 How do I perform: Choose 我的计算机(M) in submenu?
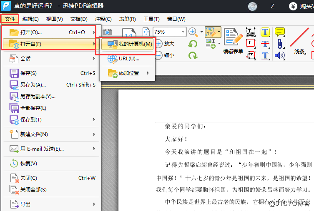coord(127,44)
